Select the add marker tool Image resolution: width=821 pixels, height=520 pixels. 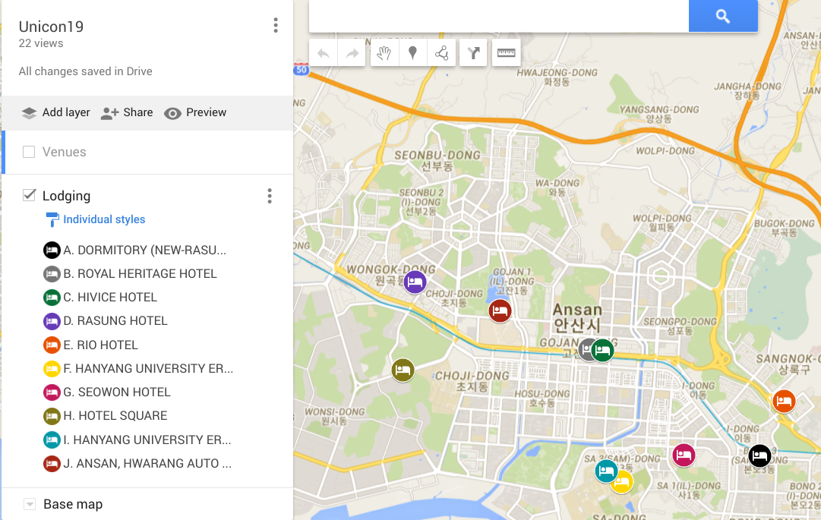point(412,53)
